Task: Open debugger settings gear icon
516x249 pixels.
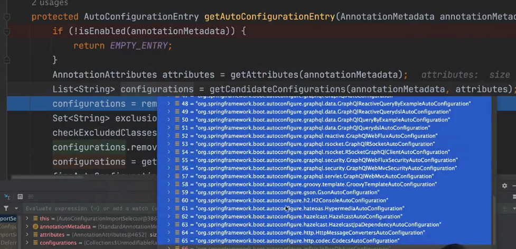Action: (504, 186)
